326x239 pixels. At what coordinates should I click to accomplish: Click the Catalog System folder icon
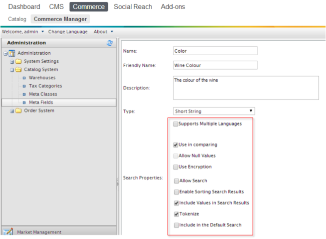coord(18,70)
